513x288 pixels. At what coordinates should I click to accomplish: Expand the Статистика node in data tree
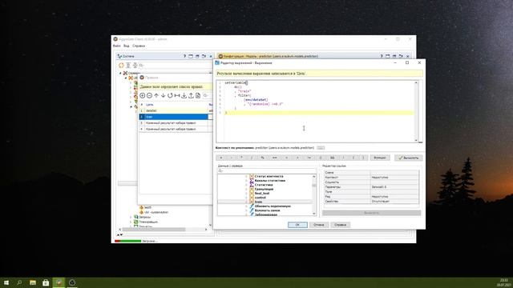(246, 185)
